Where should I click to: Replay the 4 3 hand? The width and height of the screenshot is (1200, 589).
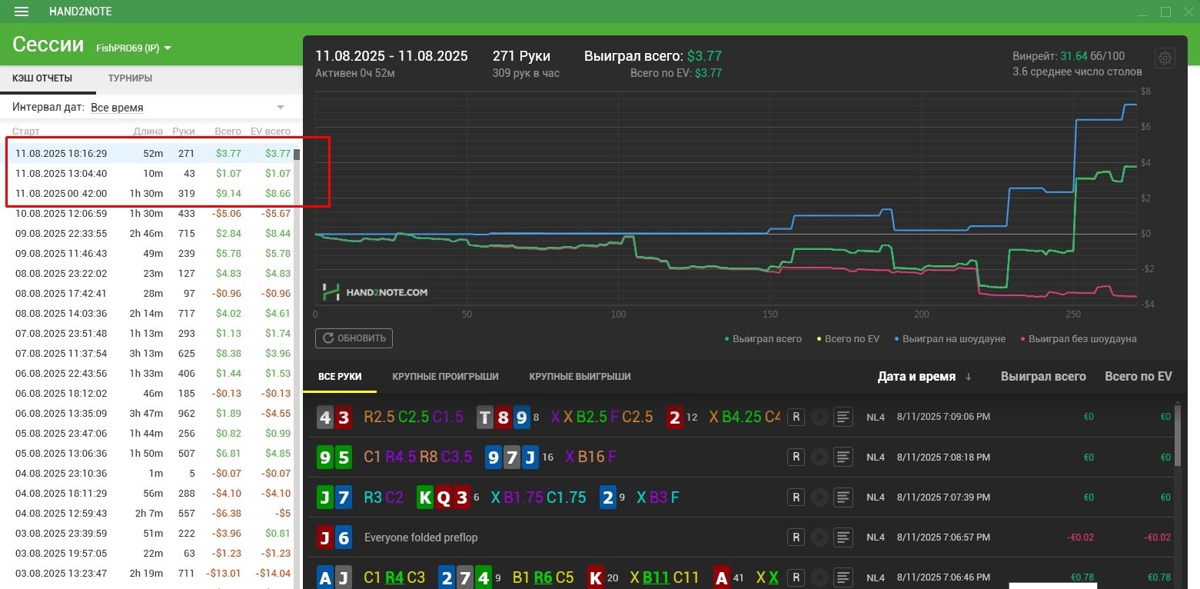tap(819, 417)
